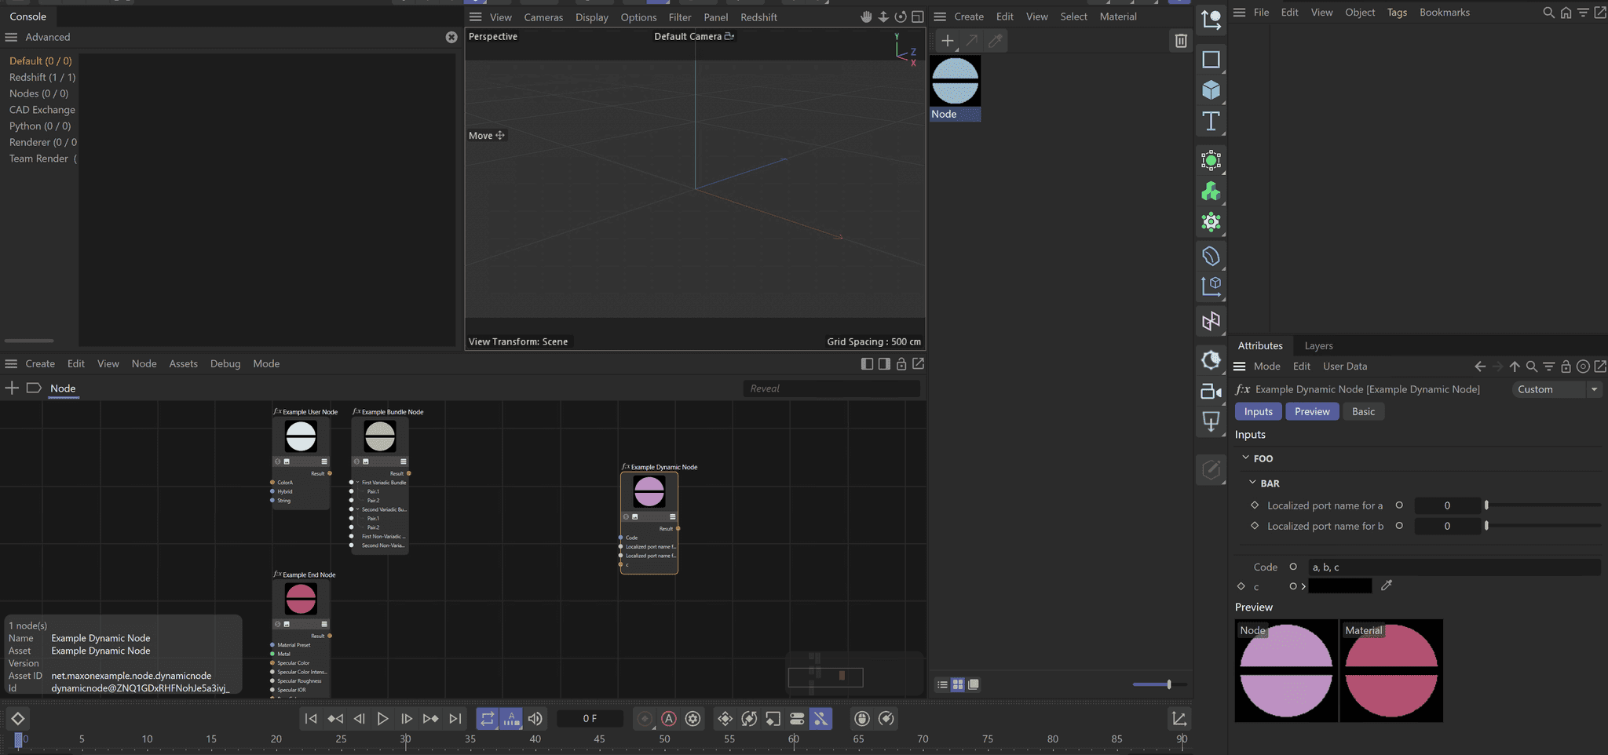Image resolution: width=1608 pixels, height=755 pixels.
Task: Open the node editor hamburger menu
Action: [11, 363]
